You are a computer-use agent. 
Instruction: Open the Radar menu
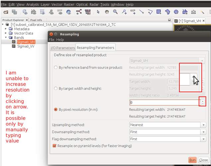94,5
